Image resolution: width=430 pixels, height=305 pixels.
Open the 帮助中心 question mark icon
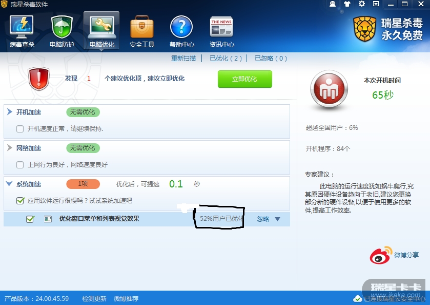click(181, 31)
